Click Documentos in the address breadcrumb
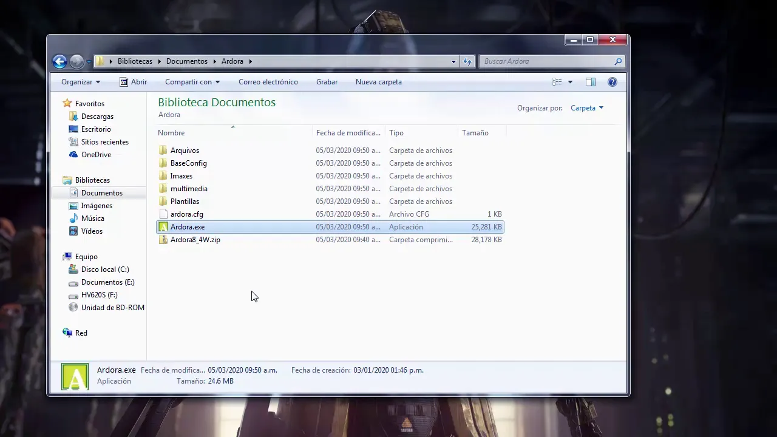The image size is (777, 437). pos(187,61)
